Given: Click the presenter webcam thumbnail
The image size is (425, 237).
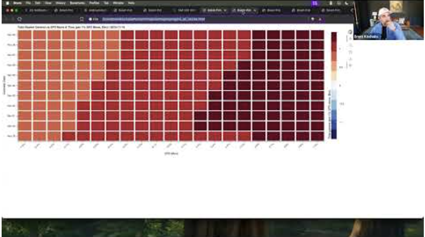Looking at the screenshot, I should (x=388, y=20).
